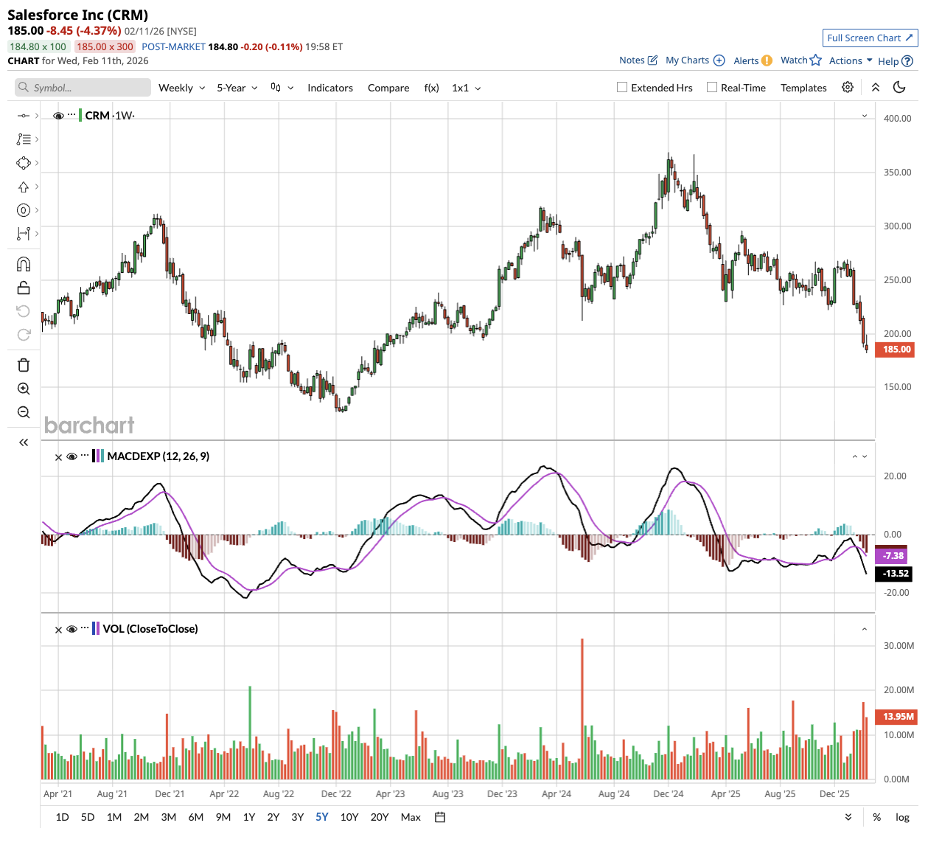Select the shapes drawing tool

tap(23, 163)
